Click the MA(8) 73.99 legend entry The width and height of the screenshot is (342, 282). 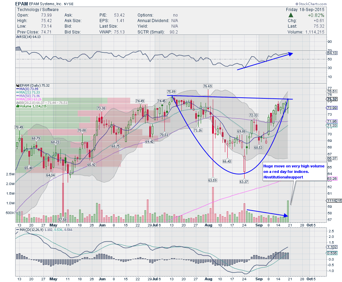coord(27,89)
